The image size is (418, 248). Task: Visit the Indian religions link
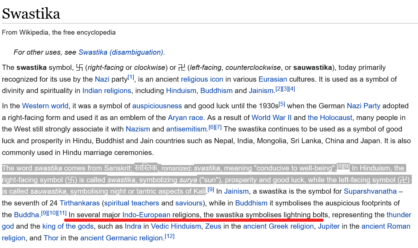pos(107,91)
